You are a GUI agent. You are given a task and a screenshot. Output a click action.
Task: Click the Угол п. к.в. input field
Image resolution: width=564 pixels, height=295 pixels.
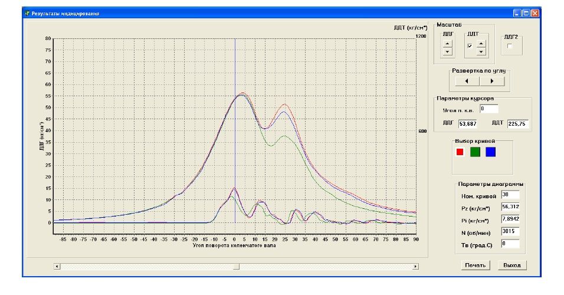coord(488,109)
